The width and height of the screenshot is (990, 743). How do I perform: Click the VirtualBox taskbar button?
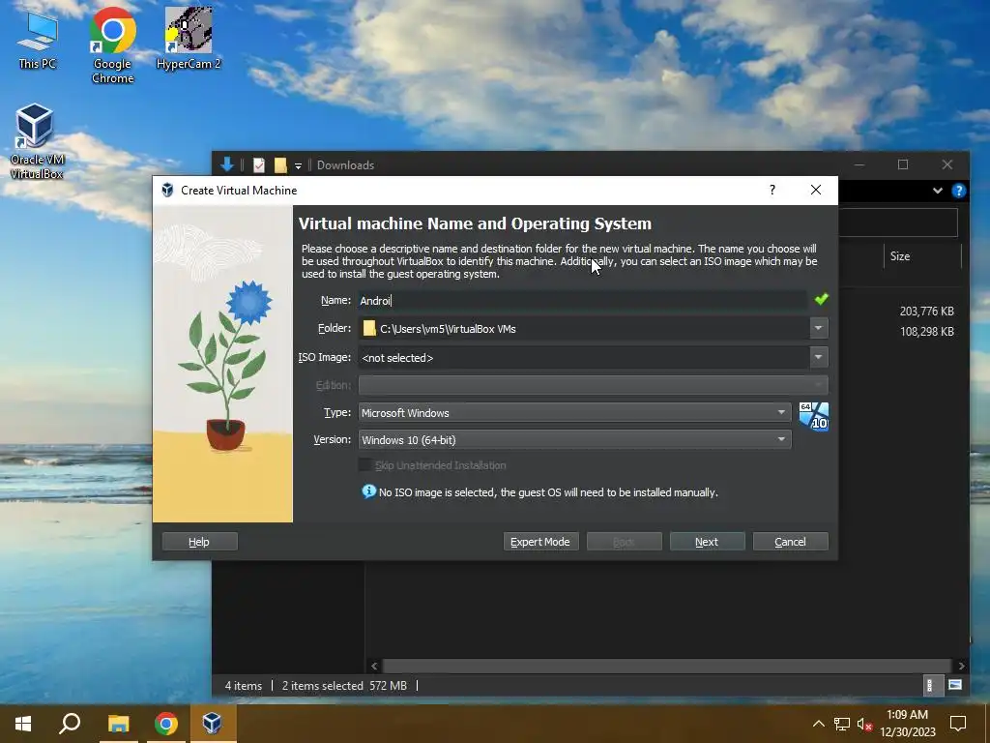click(212, 724)
